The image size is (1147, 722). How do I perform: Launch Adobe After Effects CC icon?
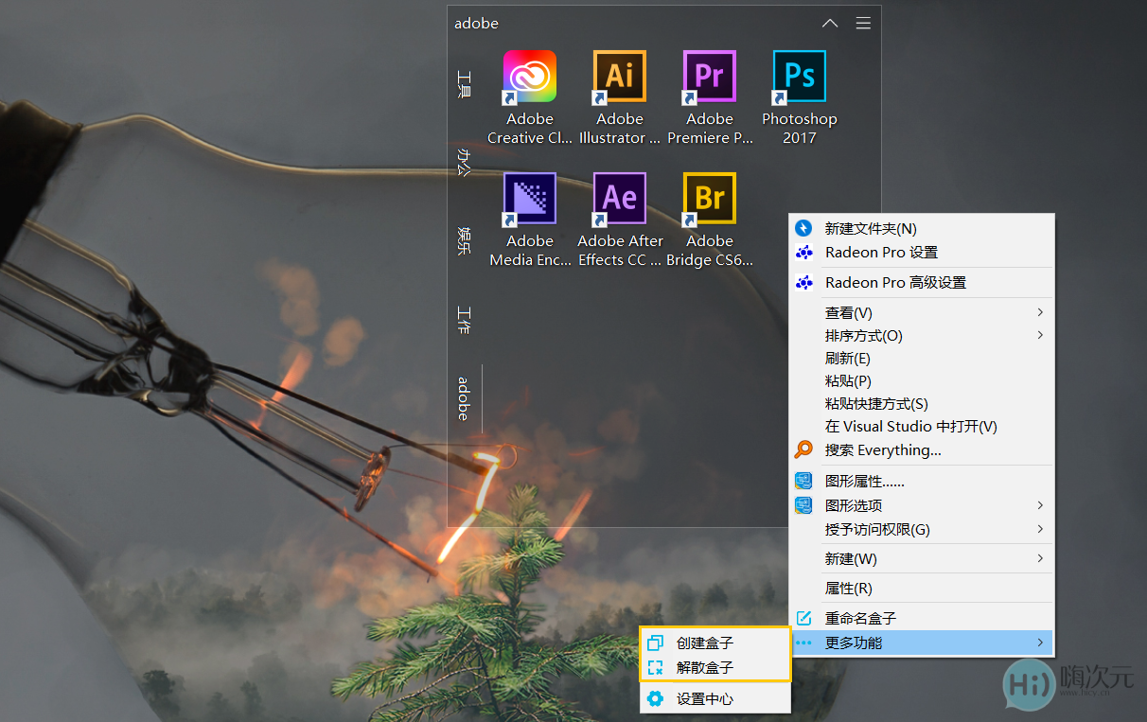point(620,199)
